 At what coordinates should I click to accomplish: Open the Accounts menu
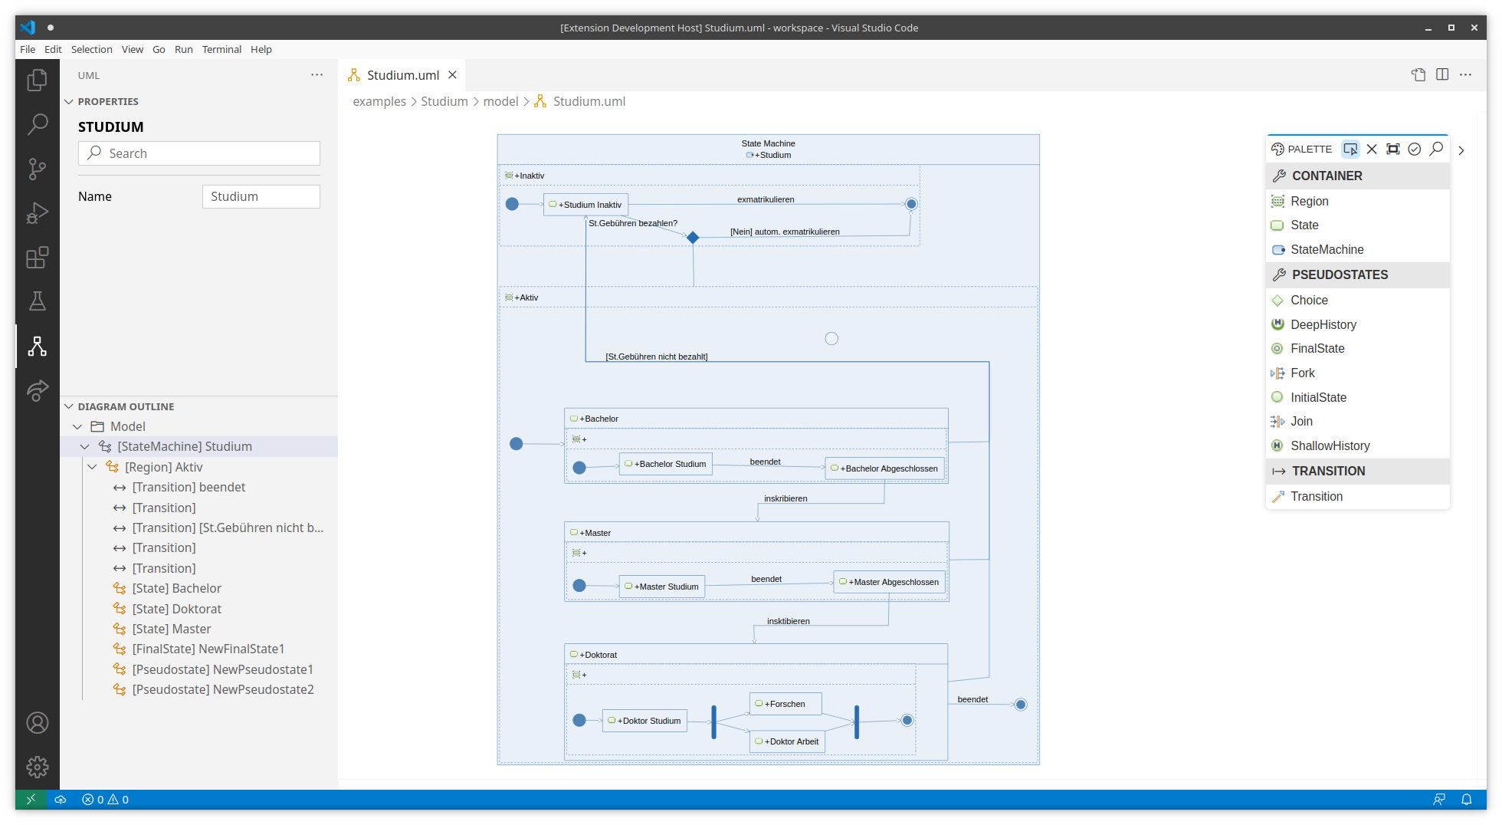point(37,723)
